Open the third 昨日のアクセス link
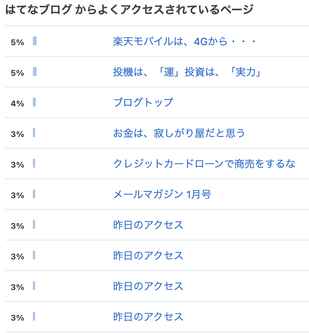Screen dimensions: 309x333 pyautogui.click(x=148, y=286)
